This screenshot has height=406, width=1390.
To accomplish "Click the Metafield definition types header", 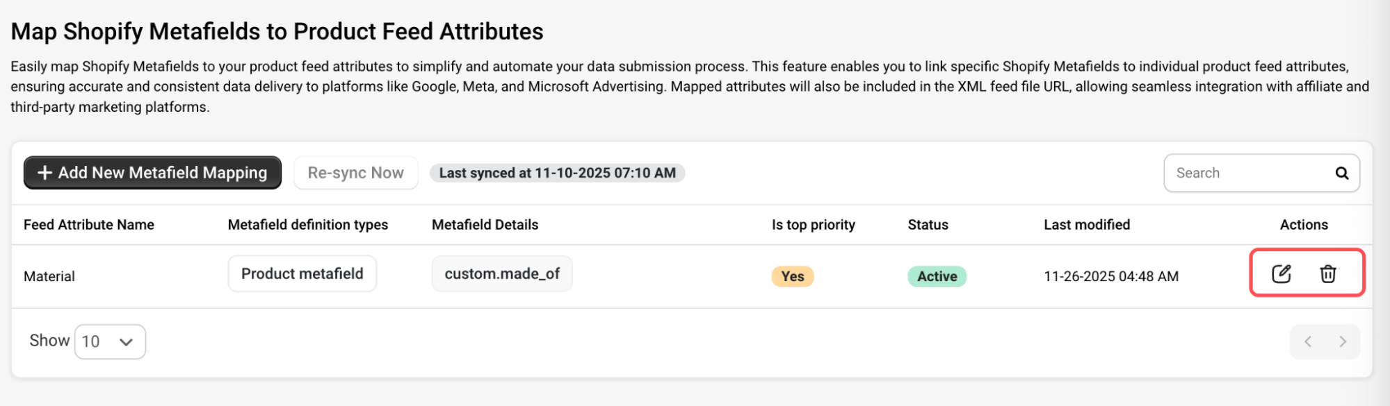I will point(307,225).
